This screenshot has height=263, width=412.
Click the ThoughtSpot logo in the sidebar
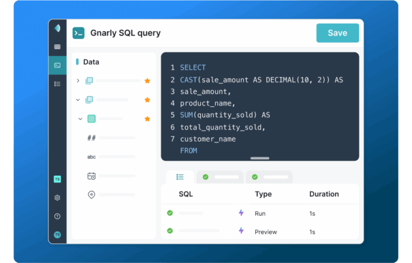point(57,28)
